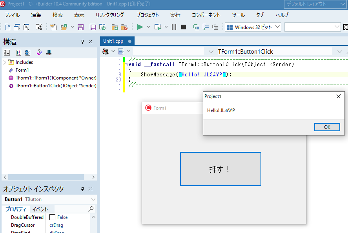Create new item with the sparkle page icon
The image size is (348, 233).
click(53, 27)
